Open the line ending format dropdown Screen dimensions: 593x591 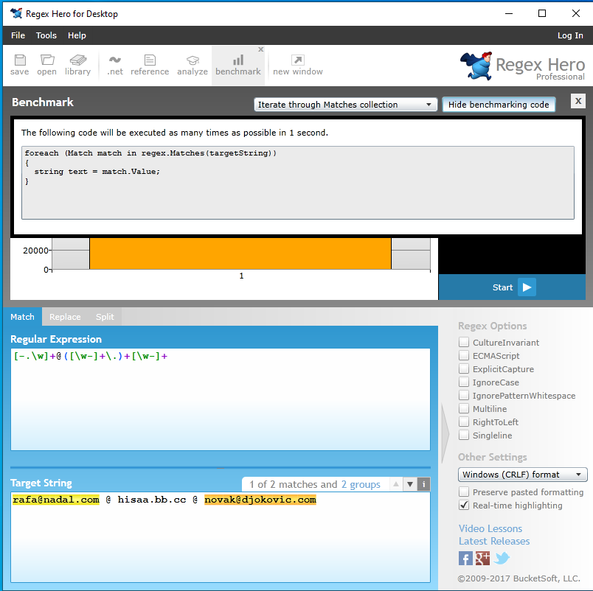coord(522,474)
